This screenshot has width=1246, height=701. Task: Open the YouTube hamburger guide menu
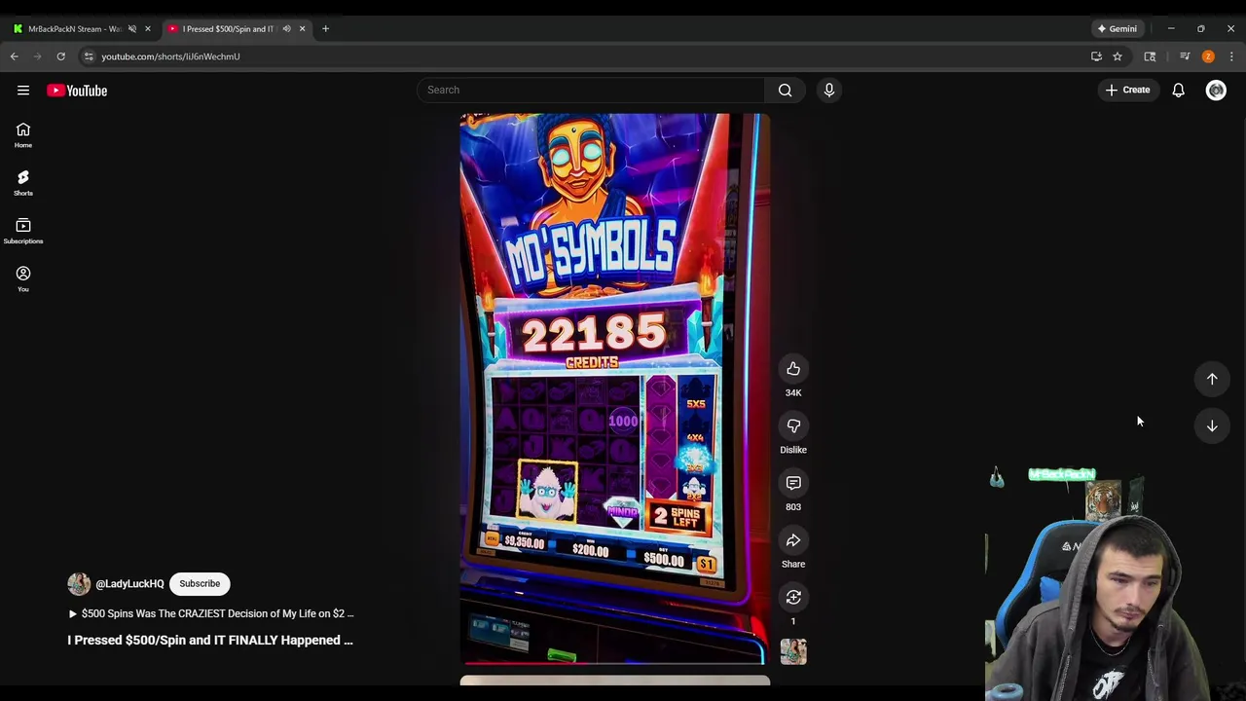coord(23,91)
